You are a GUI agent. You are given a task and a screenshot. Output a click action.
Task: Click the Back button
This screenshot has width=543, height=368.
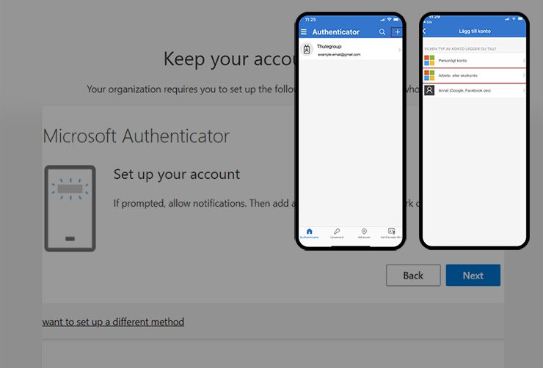[413, 276]
